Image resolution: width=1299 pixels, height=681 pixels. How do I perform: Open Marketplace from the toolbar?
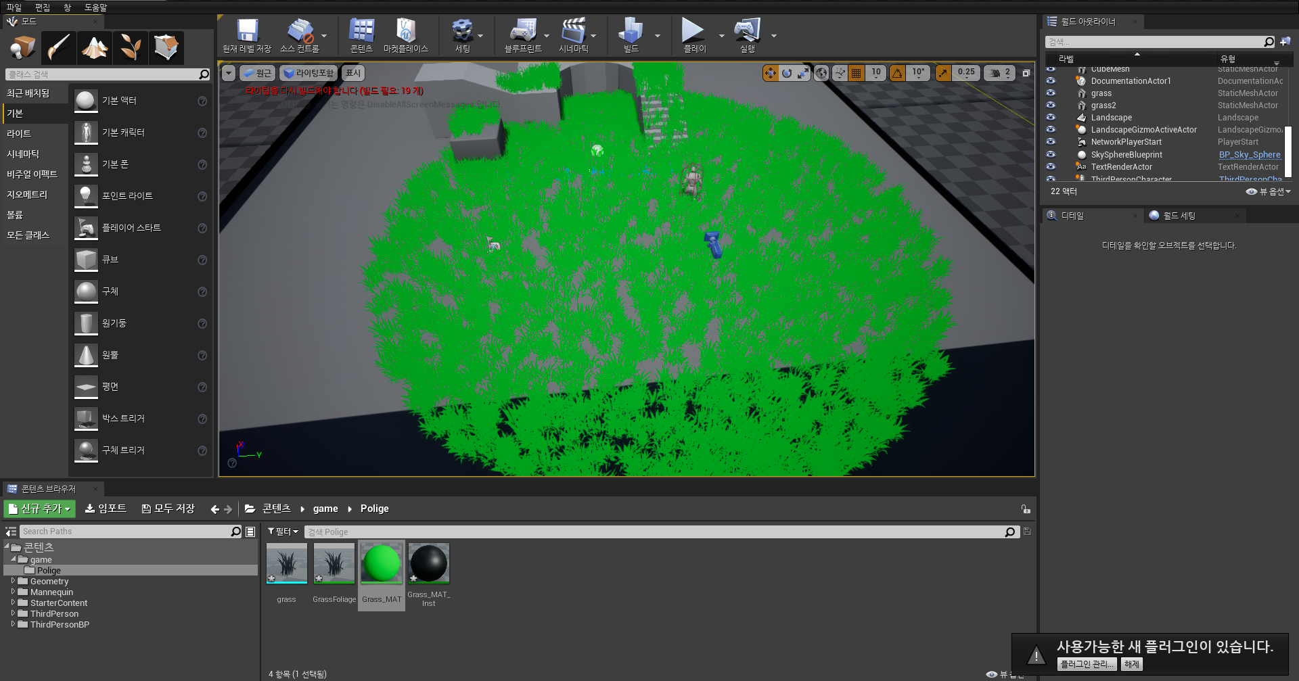[x=405, y=36]
